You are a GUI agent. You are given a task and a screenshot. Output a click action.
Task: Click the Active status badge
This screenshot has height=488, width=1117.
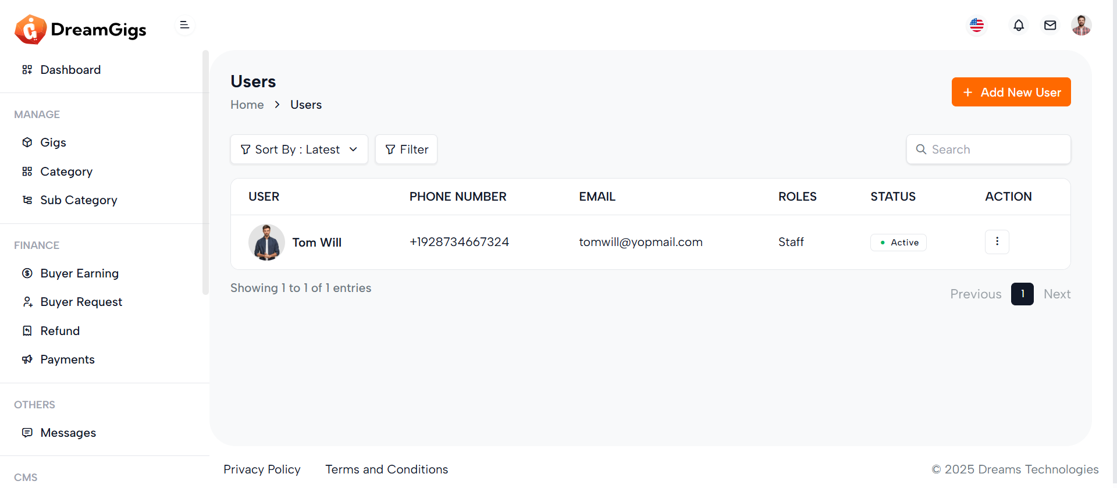[x=898, y=243]
